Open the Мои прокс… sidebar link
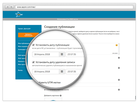This screenshot has height=103, width=138. point(22,64)
